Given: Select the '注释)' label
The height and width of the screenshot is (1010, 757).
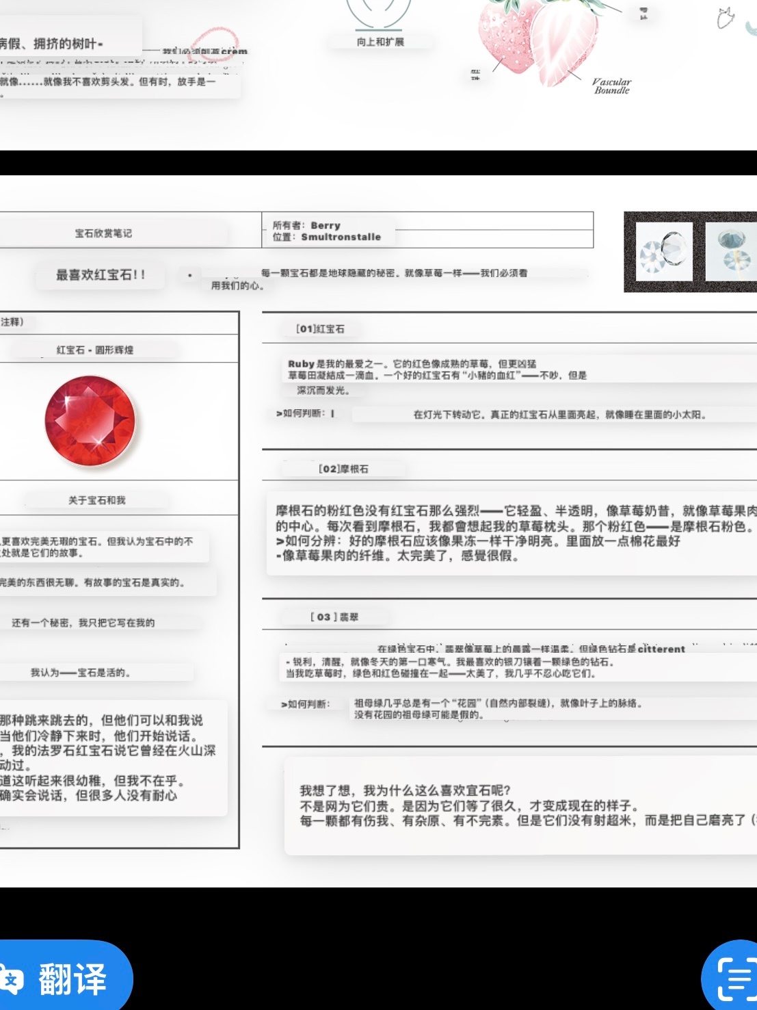Looking at the screenshot, I should tap(12, 322).
